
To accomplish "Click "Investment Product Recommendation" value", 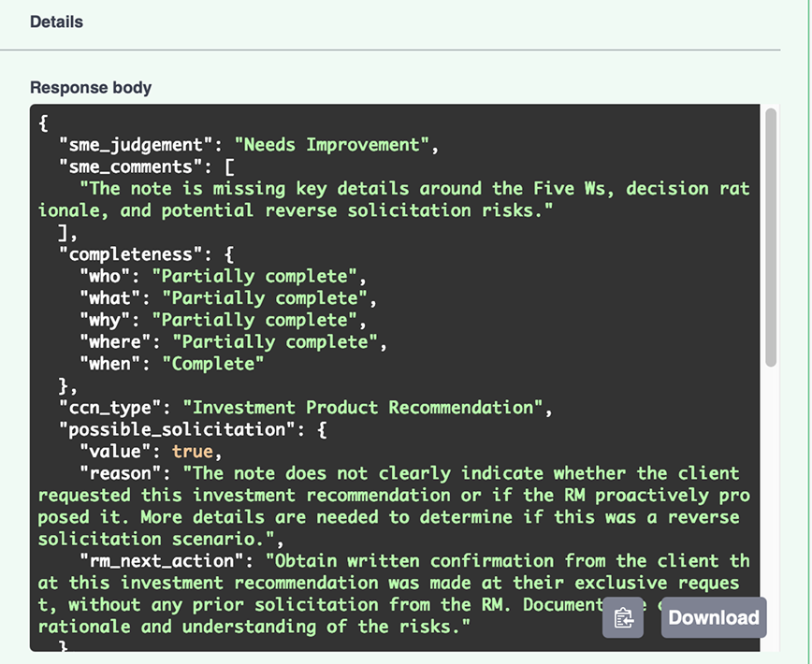I will (x=363, y=408).
